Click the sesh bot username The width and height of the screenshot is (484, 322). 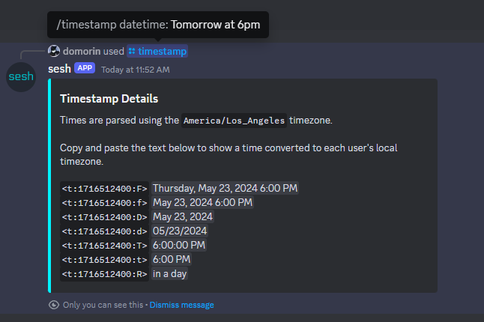59,69
